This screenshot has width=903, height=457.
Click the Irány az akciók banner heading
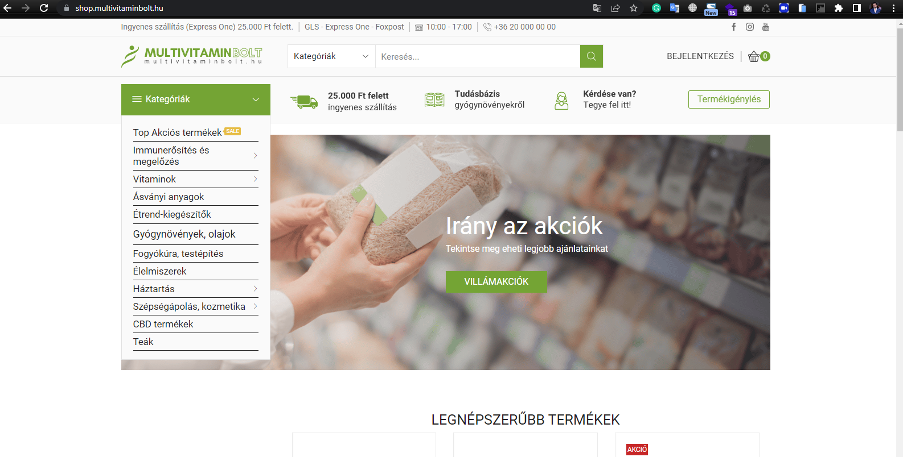(x=524, y=226)
